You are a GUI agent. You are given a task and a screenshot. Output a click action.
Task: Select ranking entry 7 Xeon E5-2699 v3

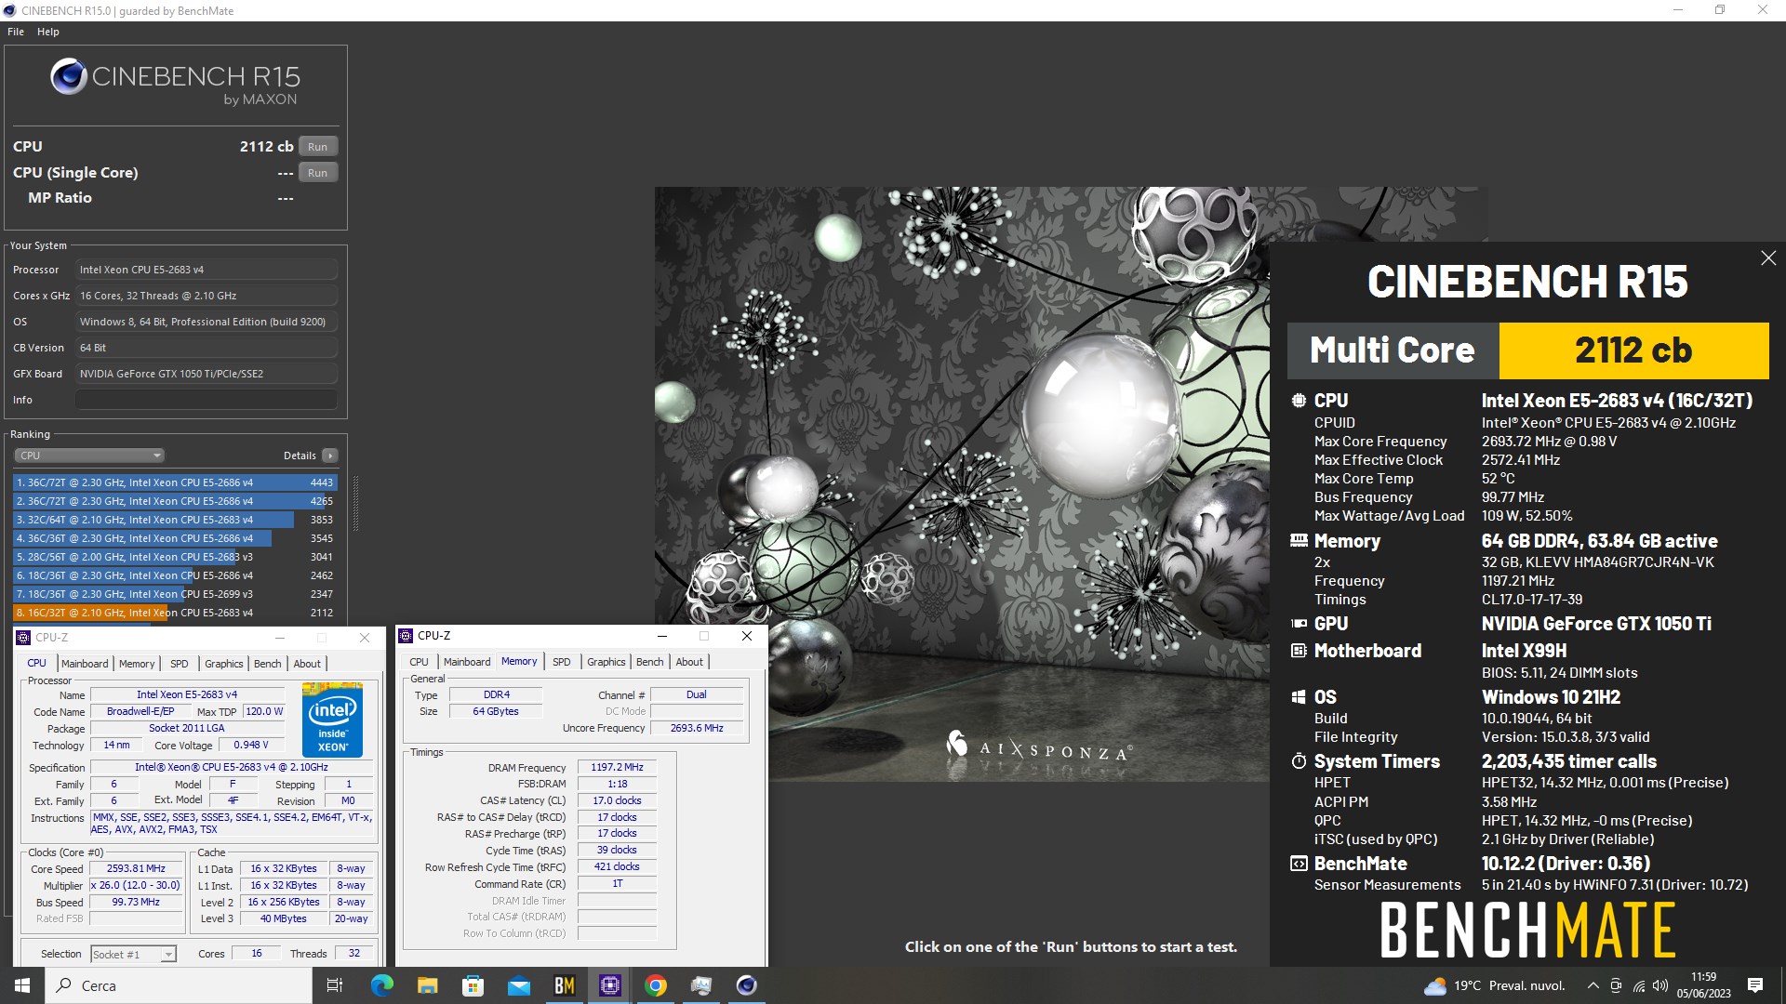point(175,594)
